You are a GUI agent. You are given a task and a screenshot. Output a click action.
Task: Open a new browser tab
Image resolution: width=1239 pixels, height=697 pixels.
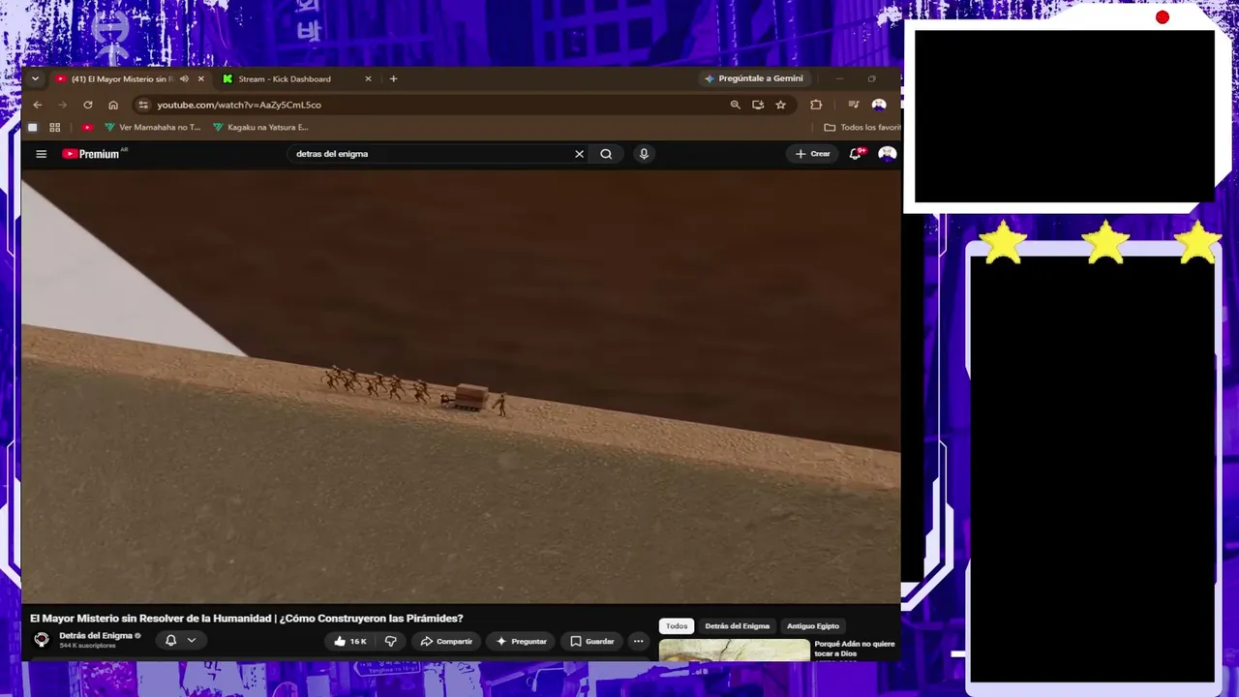click(x=393, y=78)
